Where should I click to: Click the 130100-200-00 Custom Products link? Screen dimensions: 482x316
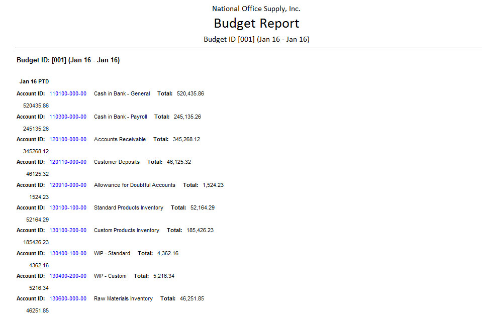click(x=68, y=230)
